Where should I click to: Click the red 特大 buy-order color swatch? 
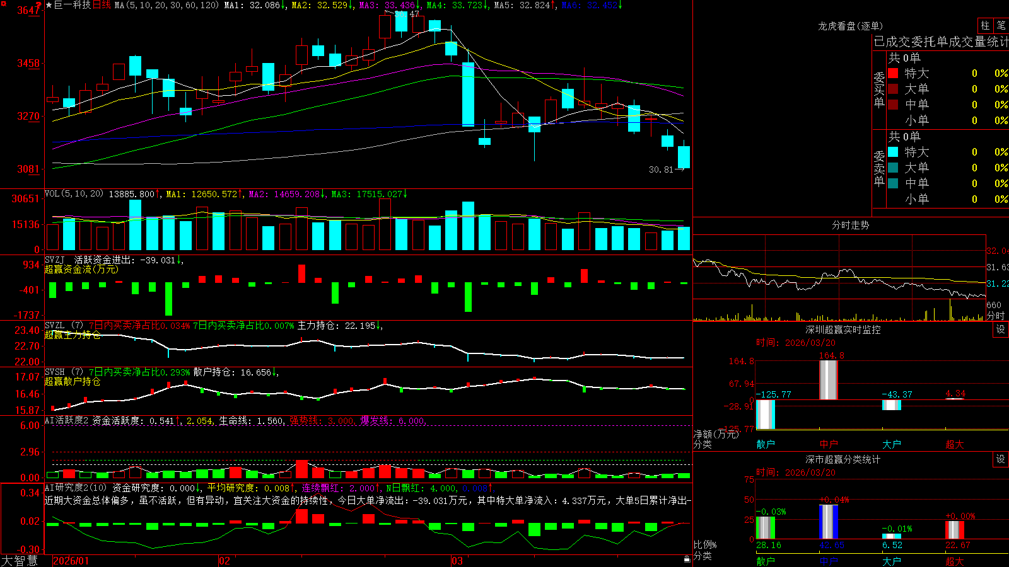click(893, 73)
